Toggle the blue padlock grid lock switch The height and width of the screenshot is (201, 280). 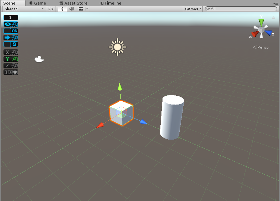pyautogui.click(x=11, y=44)
